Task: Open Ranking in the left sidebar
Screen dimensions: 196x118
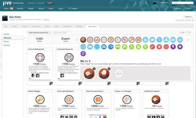Action: pyautogui.click(x=7, y=45)
